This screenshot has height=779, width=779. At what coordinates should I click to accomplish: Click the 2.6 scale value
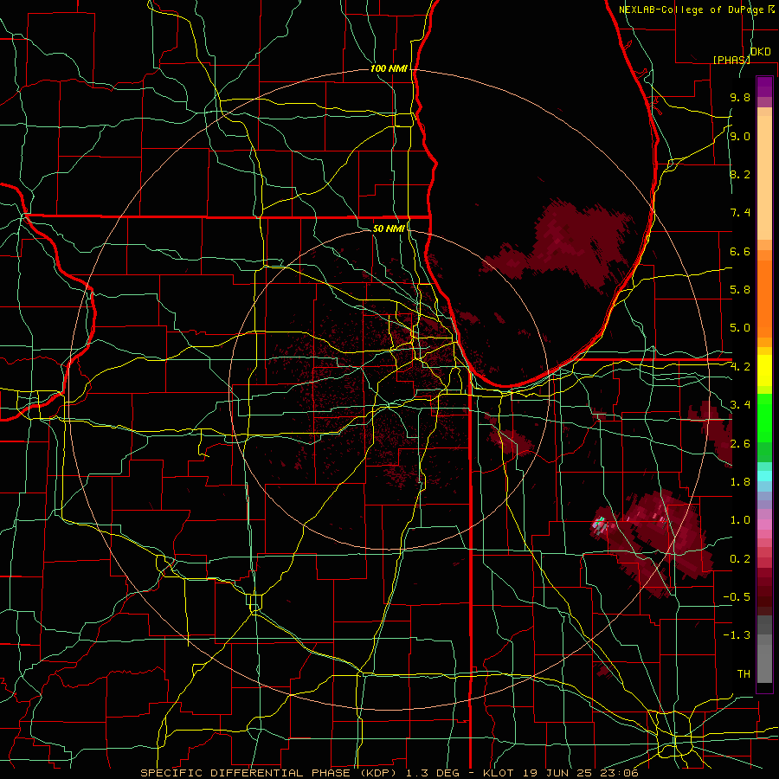(740, 444)
